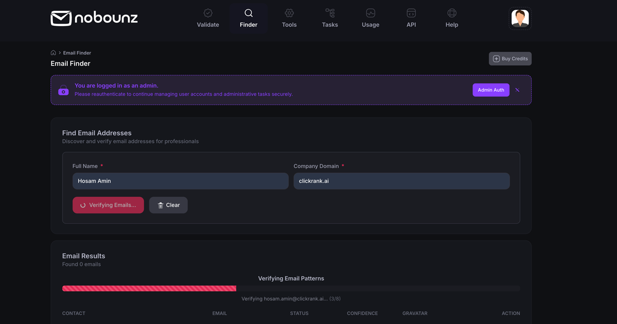Click the plus icon on Buy Credits
Image resolution: width=617 pixels, height=324 pixels.
[496, 58]
